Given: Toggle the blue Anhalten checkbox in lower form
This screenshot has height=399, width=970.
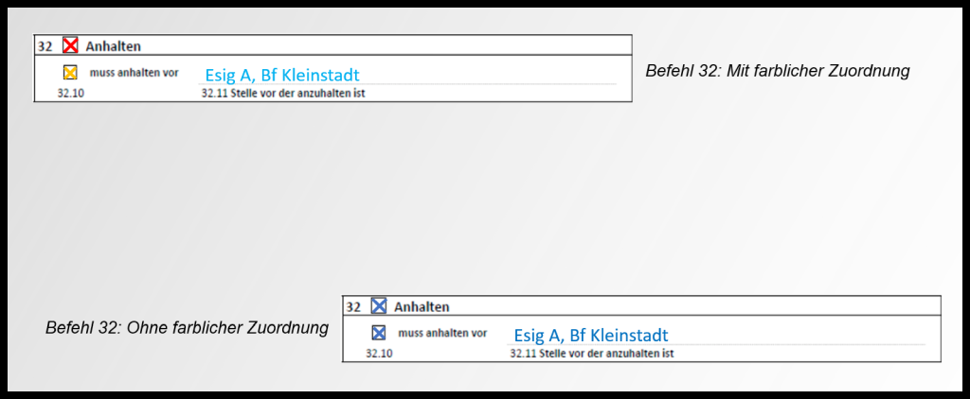Looking at the screenshot, I should [x=379, y=306].
